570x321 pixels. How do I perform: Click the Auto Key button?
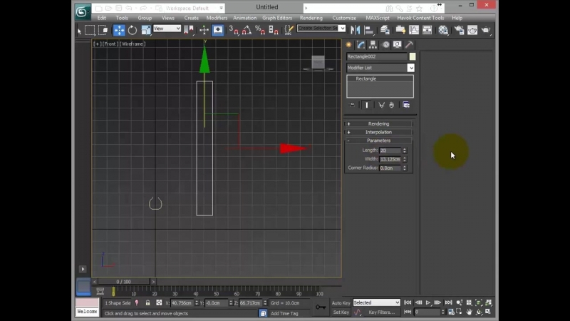(x=341, y=302)
